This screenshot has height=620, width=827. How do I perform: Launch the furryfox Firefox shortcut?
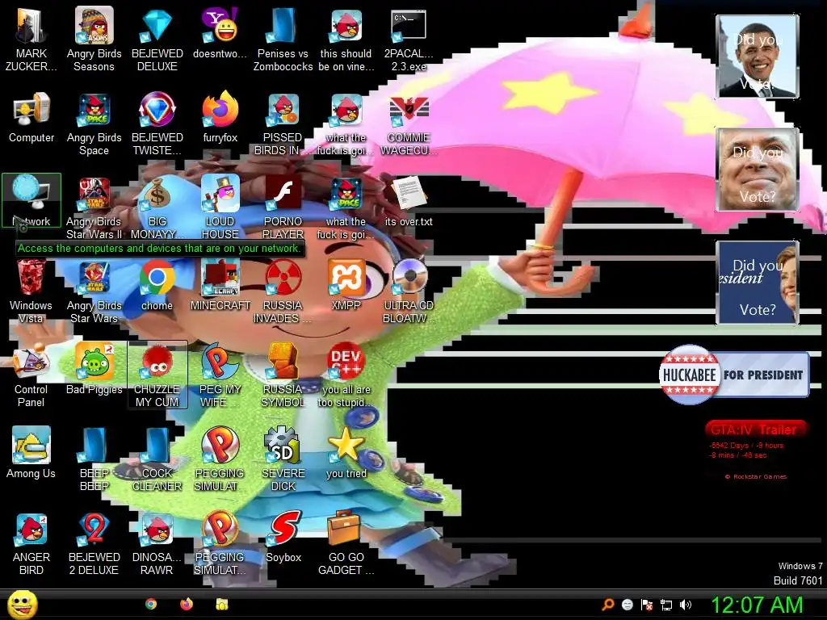coord(220,117)
